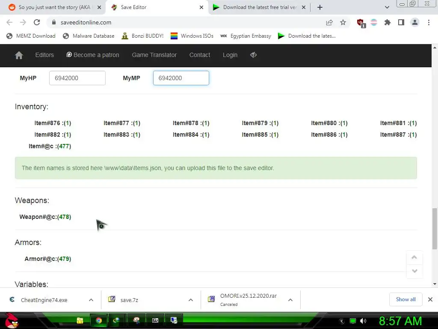Expand options for save.7z download
Screen dimensions: 438x329
(191, 300)
